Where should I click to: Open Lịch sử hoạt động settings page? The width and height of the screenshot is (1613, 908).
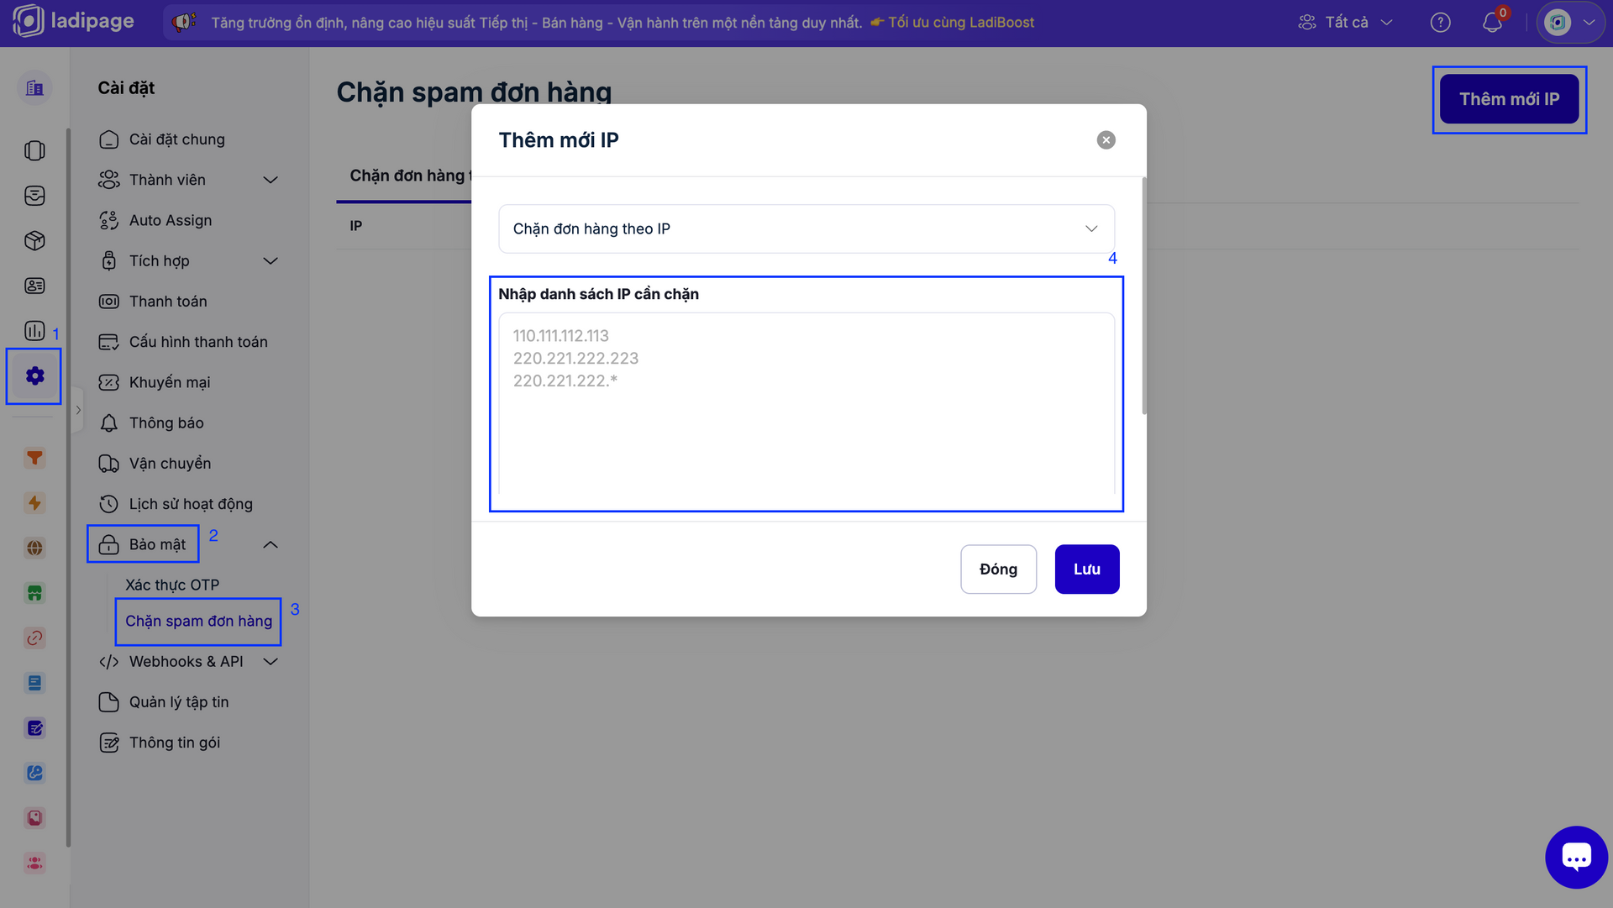pyautogui.click(x=191, y=504)
